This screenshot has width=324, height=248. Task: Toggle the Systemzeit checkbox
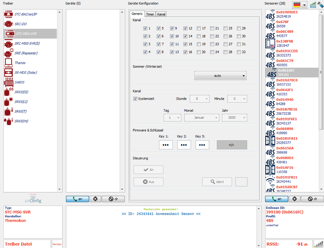point(135,99)
